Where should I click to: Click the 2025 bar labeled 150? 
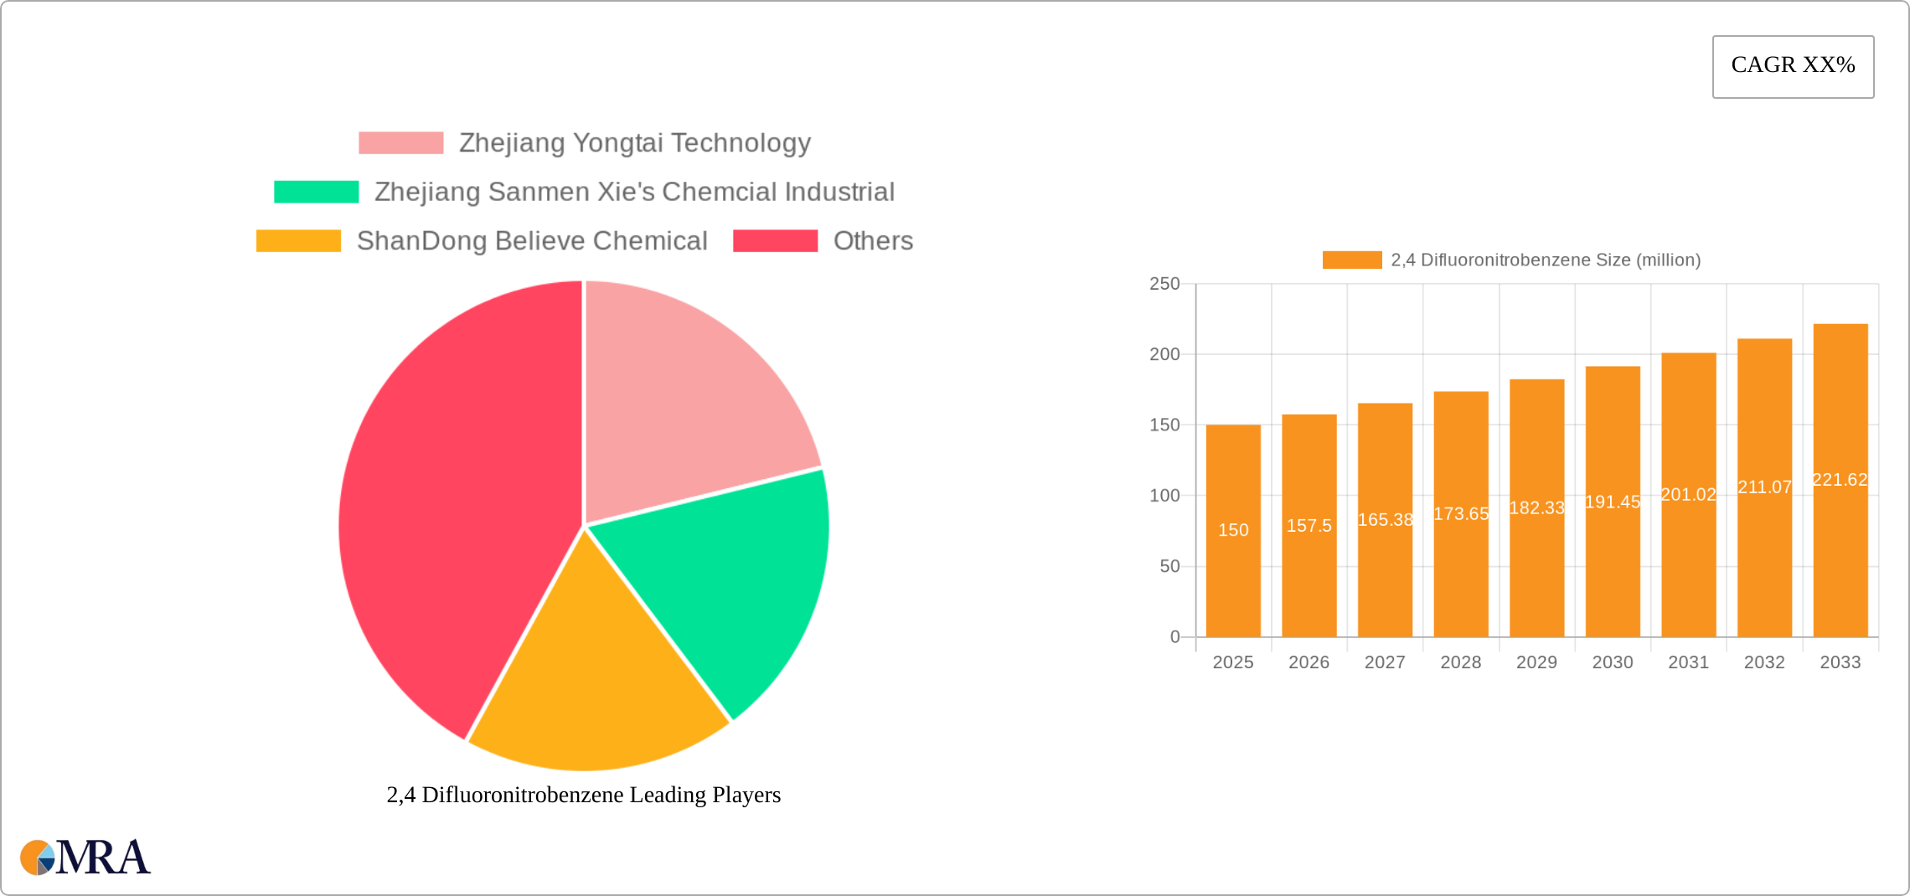(x=1233, y=531)
